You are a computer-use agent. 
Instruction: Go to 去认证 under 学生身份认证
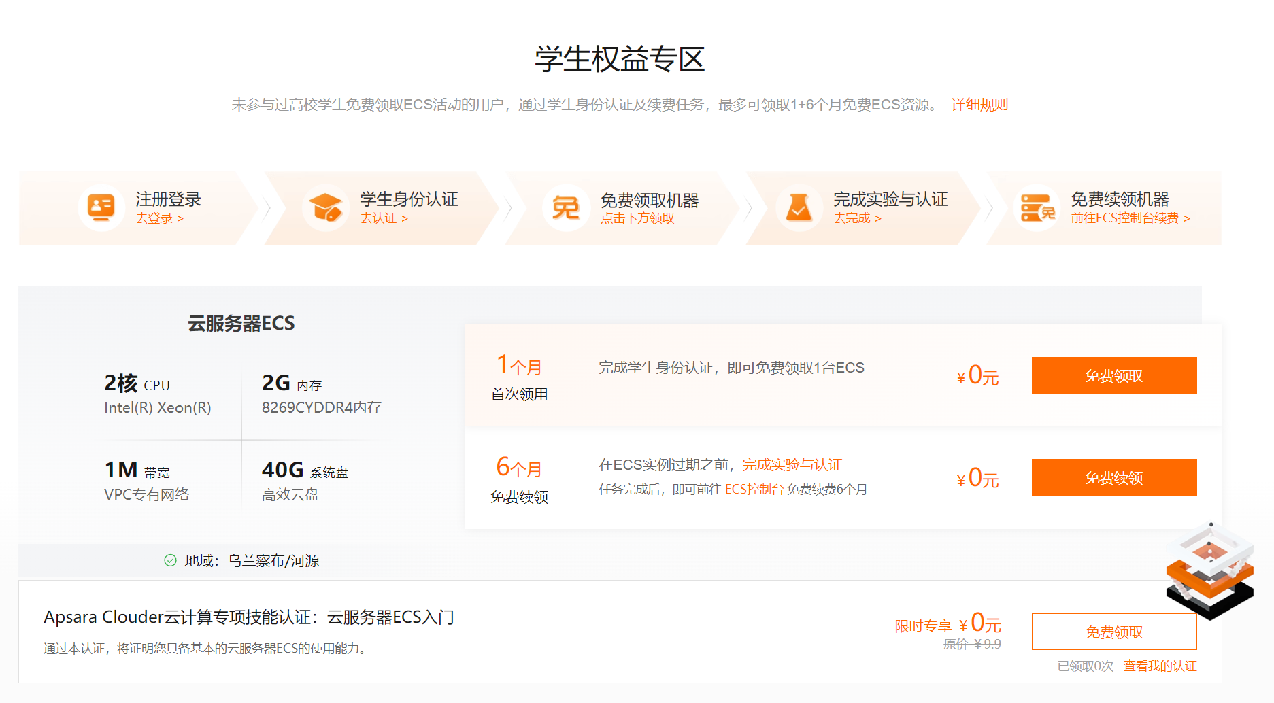click(x=384, y=218)
